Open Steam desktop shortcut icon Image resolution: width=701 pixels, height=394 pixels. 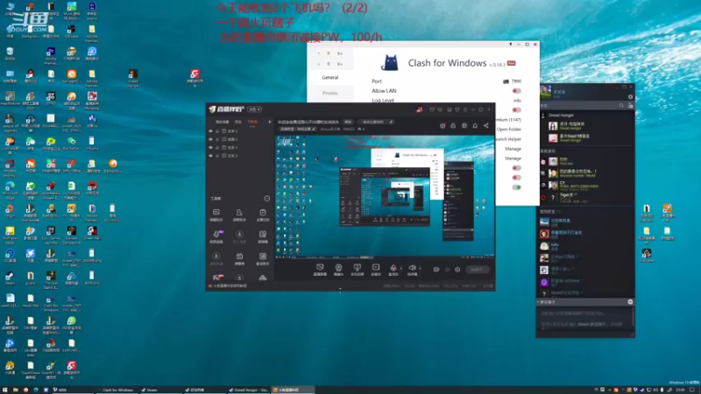pyautogui.click(x=10, y=278)
